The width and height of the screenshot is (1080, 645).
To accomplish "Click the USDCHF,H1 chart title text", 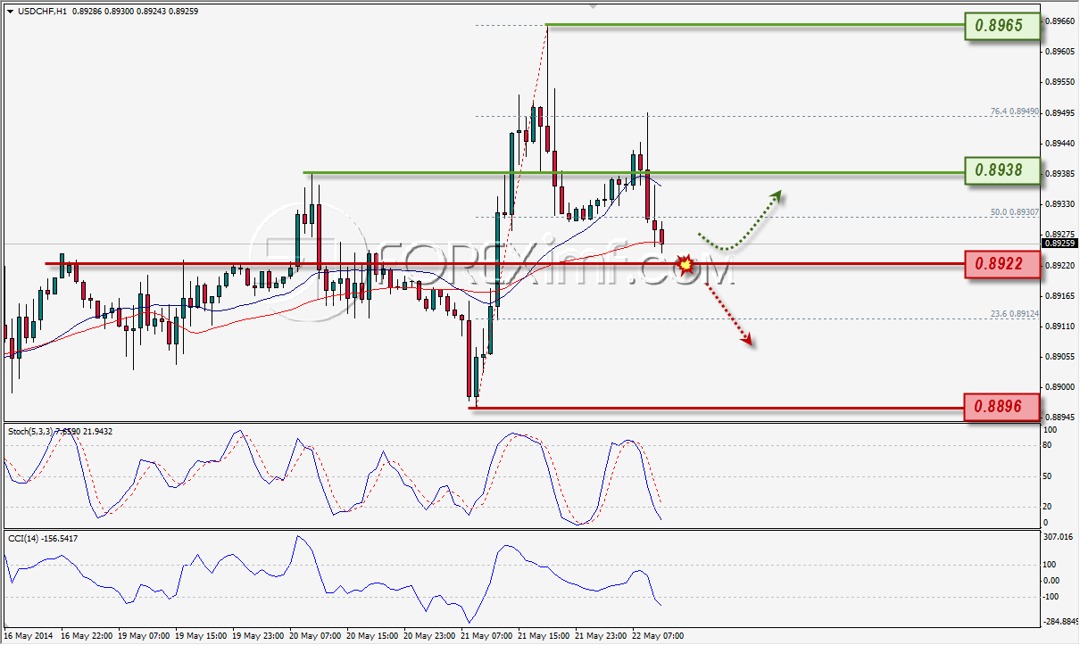I will click(x=43, y=11).
